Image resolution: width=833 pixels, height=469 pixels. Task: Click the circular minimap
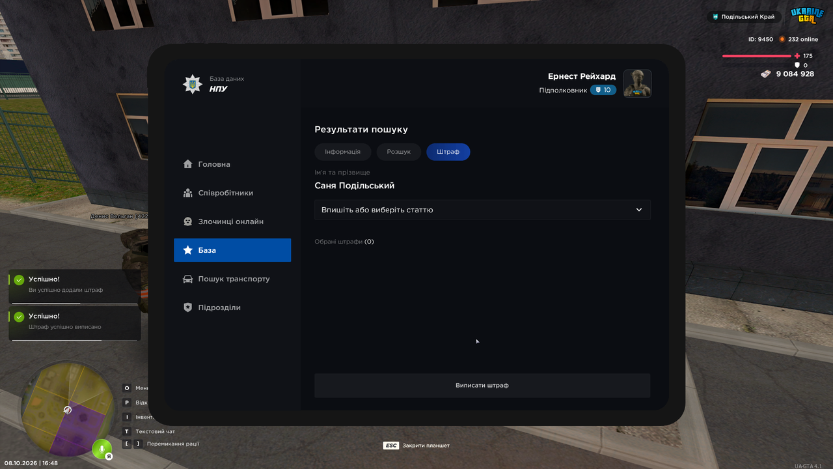[68, 410]
